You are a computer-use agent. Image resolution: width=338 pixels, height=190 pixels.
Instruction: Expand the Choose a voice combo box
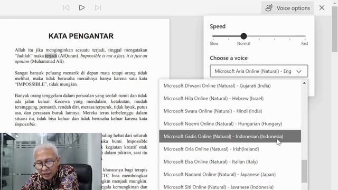pyautogui.click(x=259, y=71)
